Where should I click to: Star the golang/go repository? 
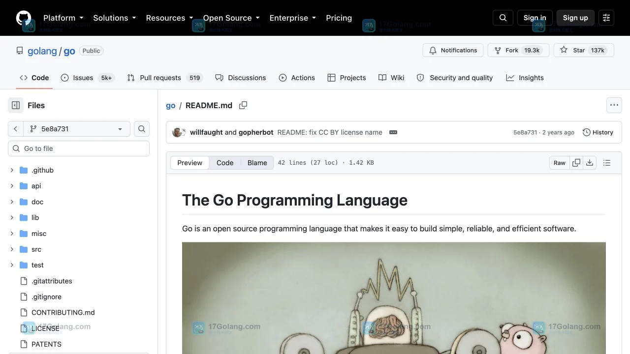tap(584, 50)
